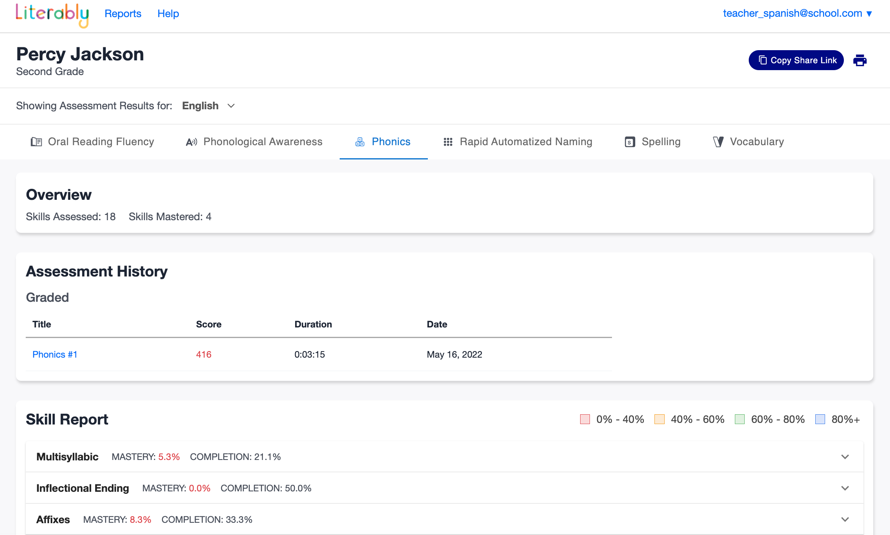Click the Overview heading
The height and width of the screenshot is (535, 890).
59,195
